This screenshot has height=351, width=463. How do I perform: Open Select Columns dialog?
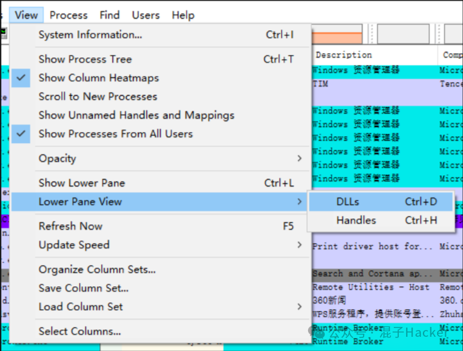pos(161,331)
